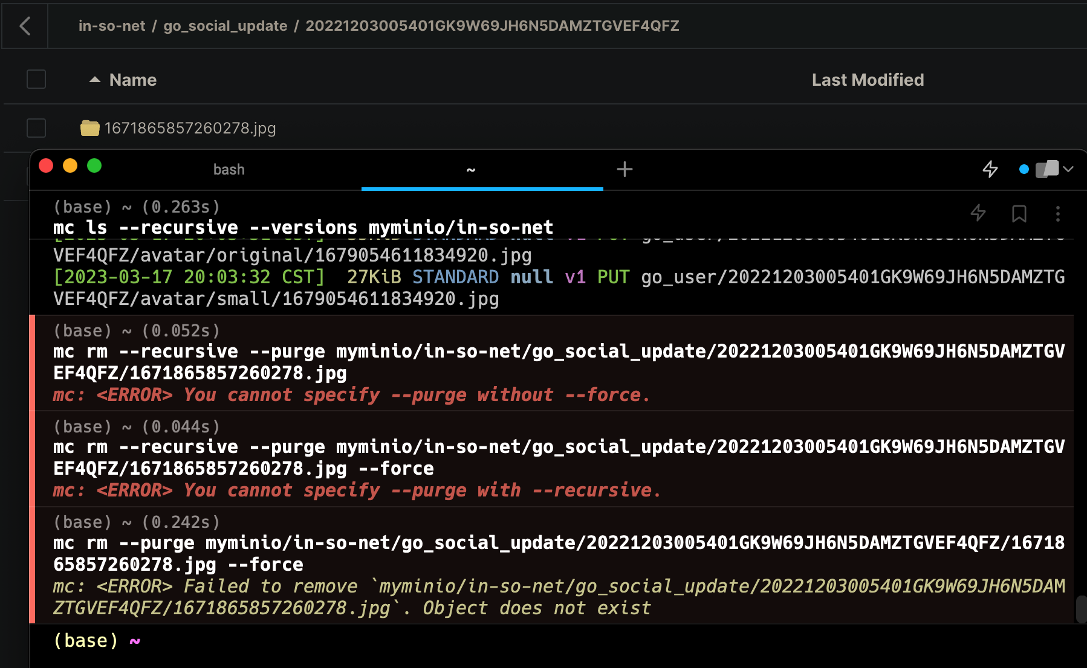The width and height of the screenshot is (1087, 668).
Task: Open the three-dot menu on the command block
Action: (1057, 213)
